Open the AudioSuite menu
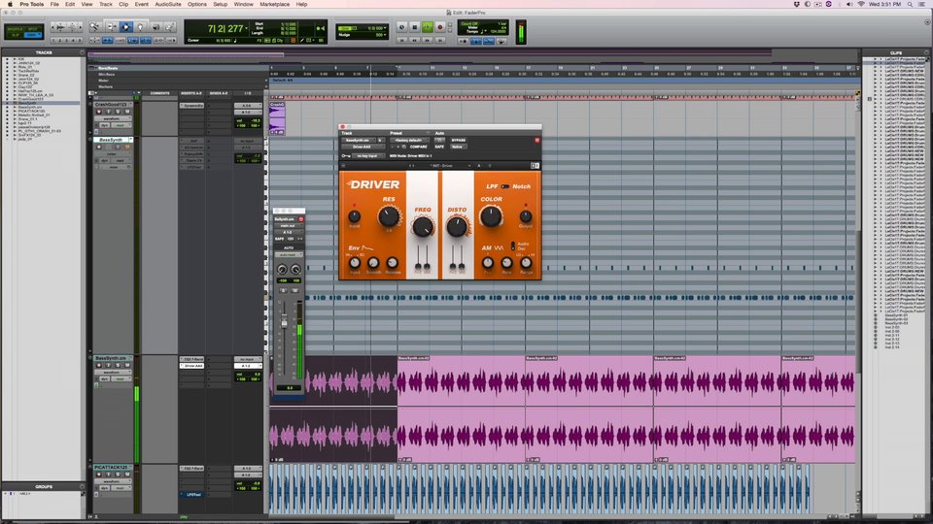Viewport: 933px width, 524px height. (168, 4)
